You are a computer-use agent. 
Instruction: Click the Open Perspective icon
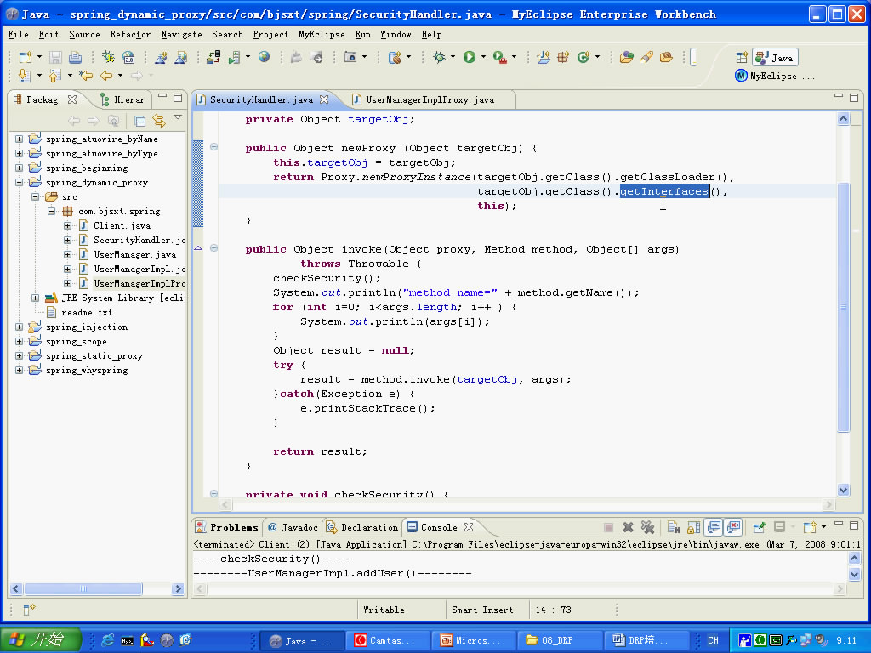point(742,57)
